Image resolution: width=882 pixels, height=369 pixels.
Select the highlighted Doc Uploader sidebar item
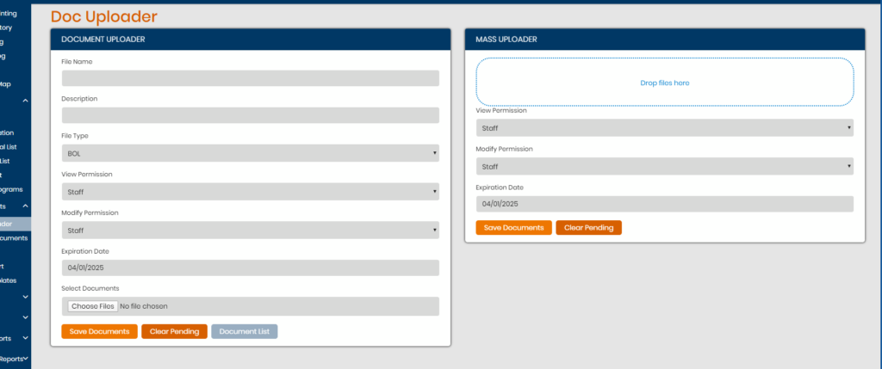coord(16,224)
